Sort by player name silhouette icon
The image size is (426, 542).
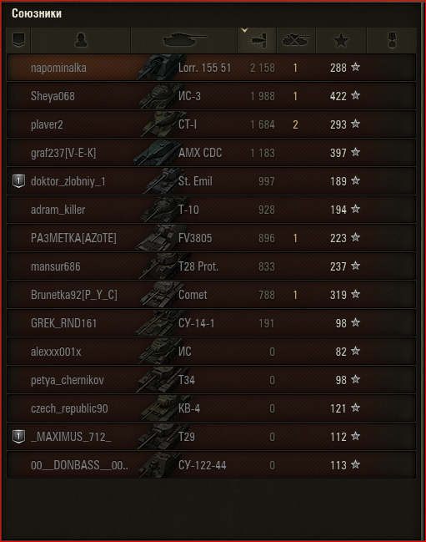tap(81, 40)
